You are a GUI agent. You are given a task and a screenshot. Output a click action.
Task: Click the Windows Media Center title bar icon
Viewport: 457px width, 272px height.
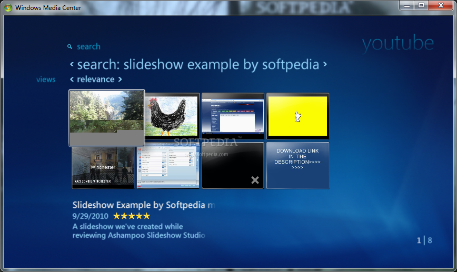pos(8,7)
